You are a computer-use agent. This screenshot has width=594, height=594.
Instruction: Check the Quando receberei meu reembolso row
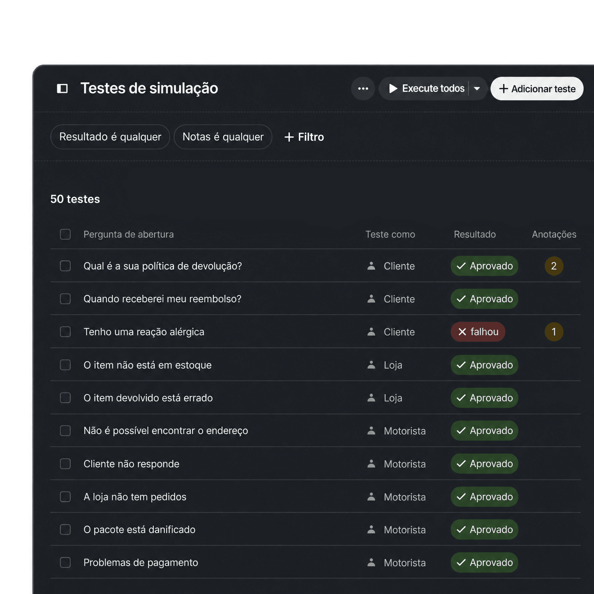[65, 299]
